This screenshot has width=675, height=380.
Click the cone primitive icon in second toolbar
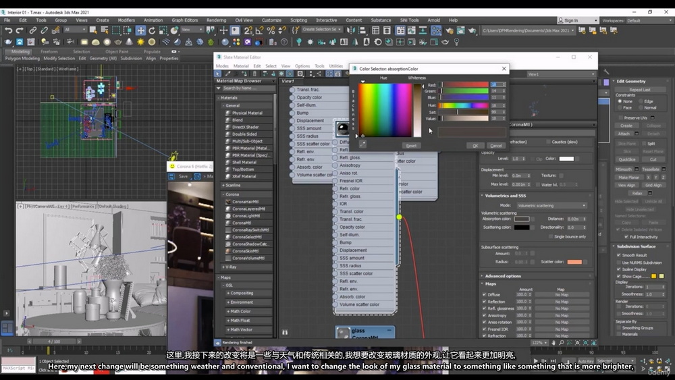(129, 42)
